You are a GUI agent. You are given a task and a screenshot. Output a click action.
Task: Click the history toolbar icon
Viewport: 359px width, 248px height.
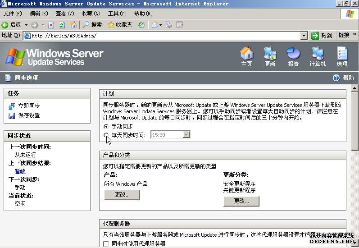click(141, 25)
